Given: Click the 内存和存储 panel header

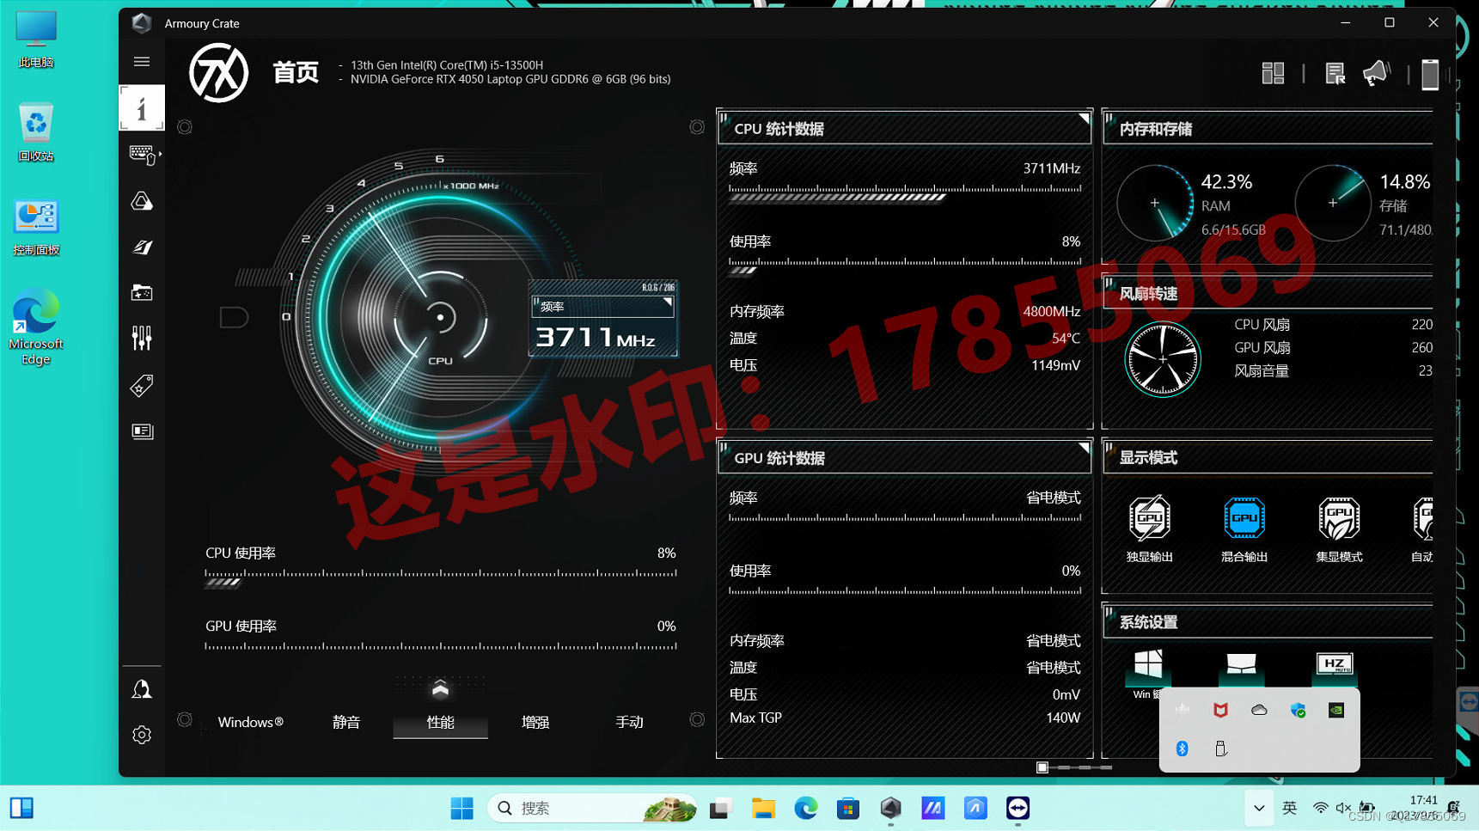Looking at the screenshot, I should (x=1268, y=129).
